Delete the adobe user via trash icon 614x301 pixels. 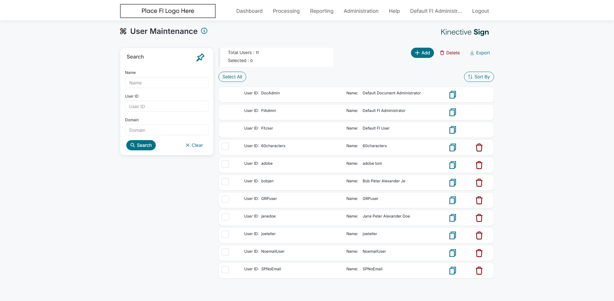click(x=479, y=165)
